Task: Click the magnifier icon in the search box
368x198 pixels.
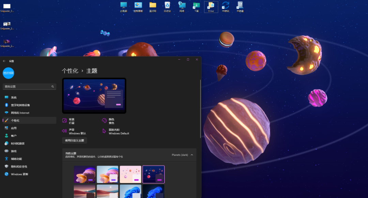Action: coord(52,87)
